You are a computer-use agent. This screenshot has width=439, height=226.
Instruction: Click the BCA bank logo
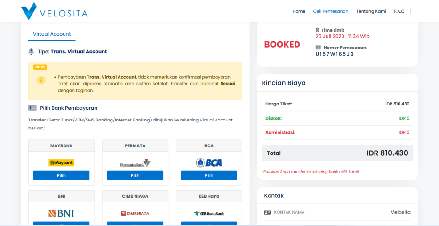[x=209, y=163]
